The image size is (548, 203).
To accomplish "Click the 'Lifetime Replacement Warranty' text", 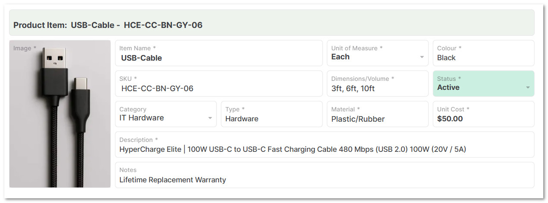I will (x=172, y=180).
